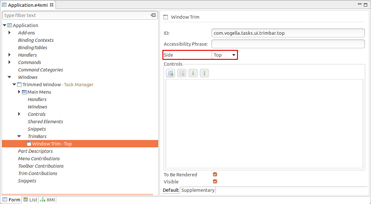Collapse the Trimmed Window node
371x204 pixels.
pyautogui.click(x=14, y=84)
